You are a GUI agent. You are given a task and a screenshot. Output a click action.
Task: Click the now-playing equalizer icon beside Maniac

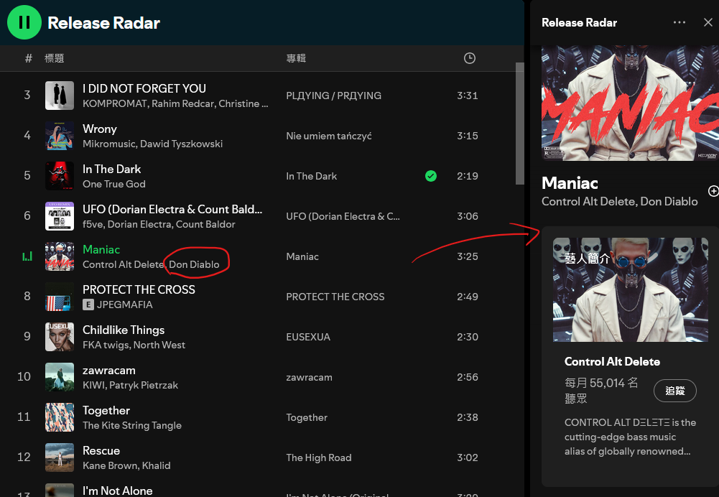pos(27,256)
